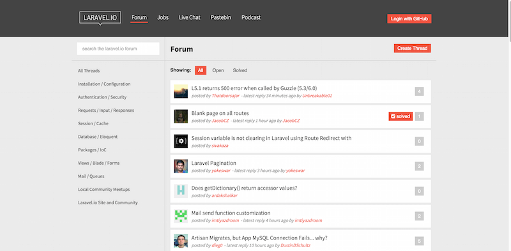Open Artisan Migrates MySQL Connection thread
This screenshot has width=511, height=251.
point(259,238)
